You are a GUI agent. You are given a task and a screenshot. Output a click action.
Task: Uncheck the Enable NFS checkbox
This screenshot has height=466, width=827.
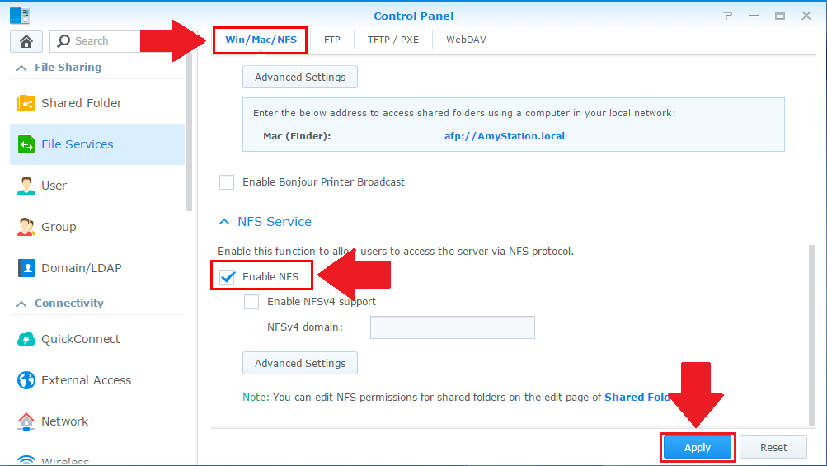(228, 276)
